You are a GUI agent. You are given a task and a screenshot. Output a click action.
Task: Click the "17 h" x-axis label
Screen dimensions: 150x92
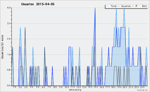click(107, 87)
